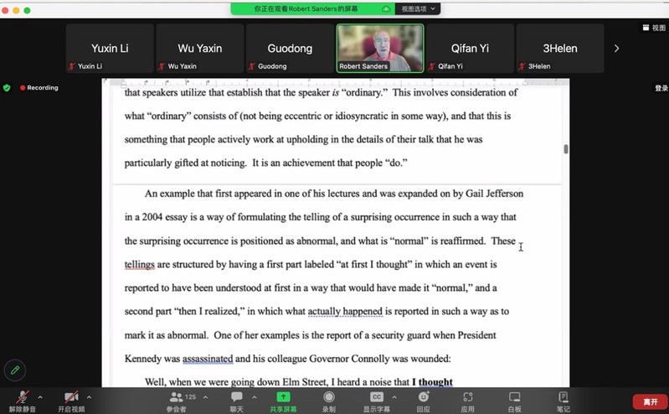669x414 pixels.
Task: Show next participants with right arrow
Action: coord(617,49)
